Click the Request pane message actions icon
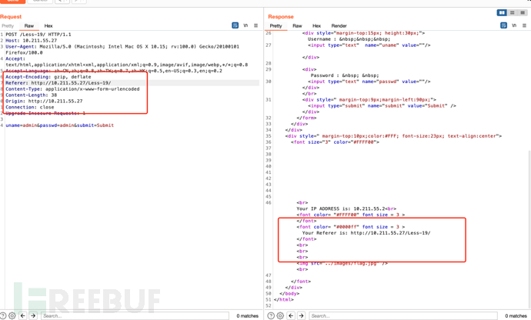The image size is (531, 320). pyautogui.click(x=235, y=25)
